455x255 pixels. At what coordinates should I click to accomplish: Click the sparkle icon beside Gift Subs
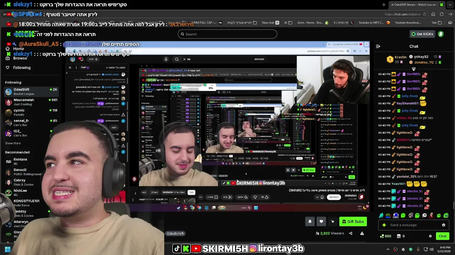tap(332, 222)
